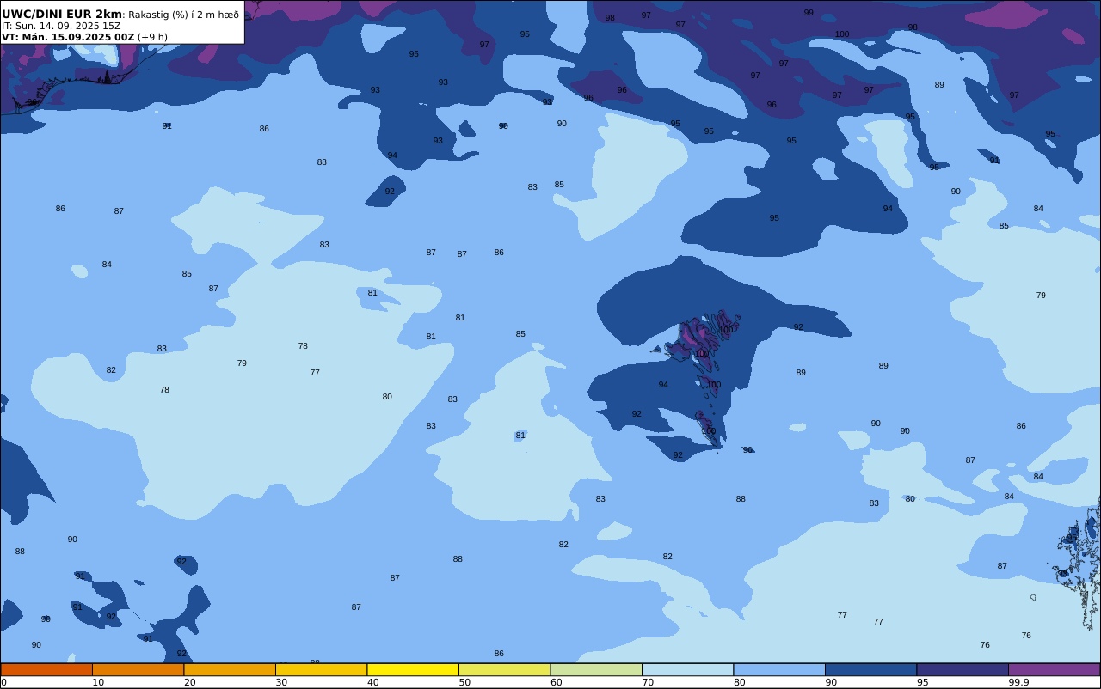Click the '60' legend tick label

pyautogui.click(x=556, y=682)
